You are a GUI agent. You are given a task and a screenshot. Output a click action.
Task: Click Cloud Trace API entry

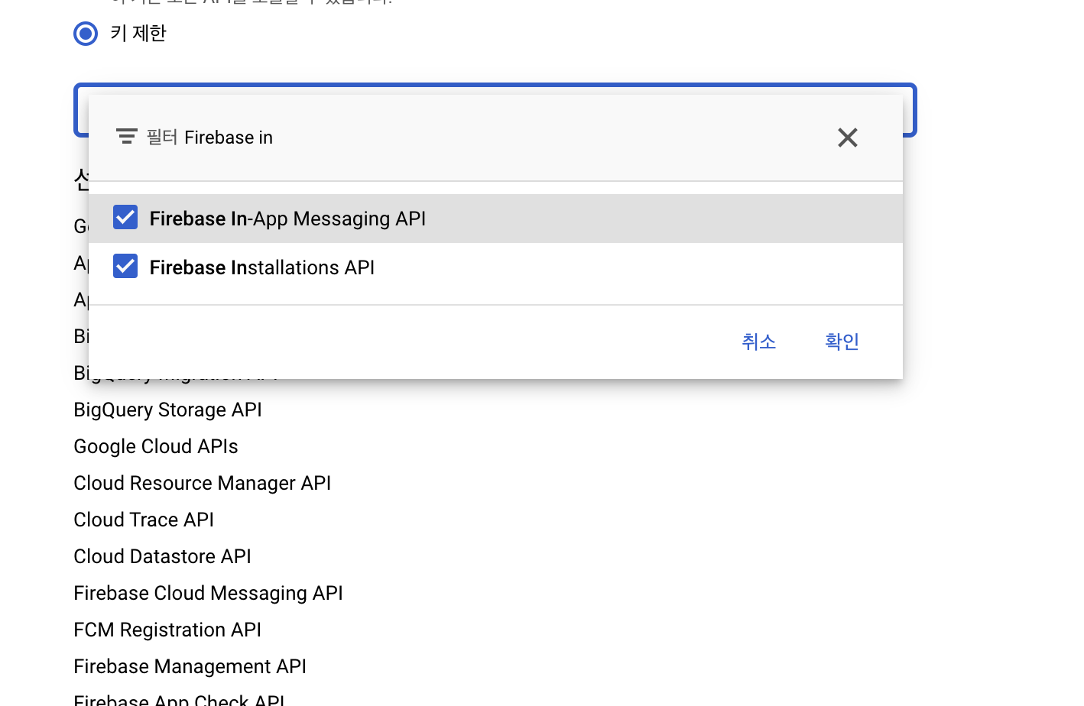click(x=144, y=520)
